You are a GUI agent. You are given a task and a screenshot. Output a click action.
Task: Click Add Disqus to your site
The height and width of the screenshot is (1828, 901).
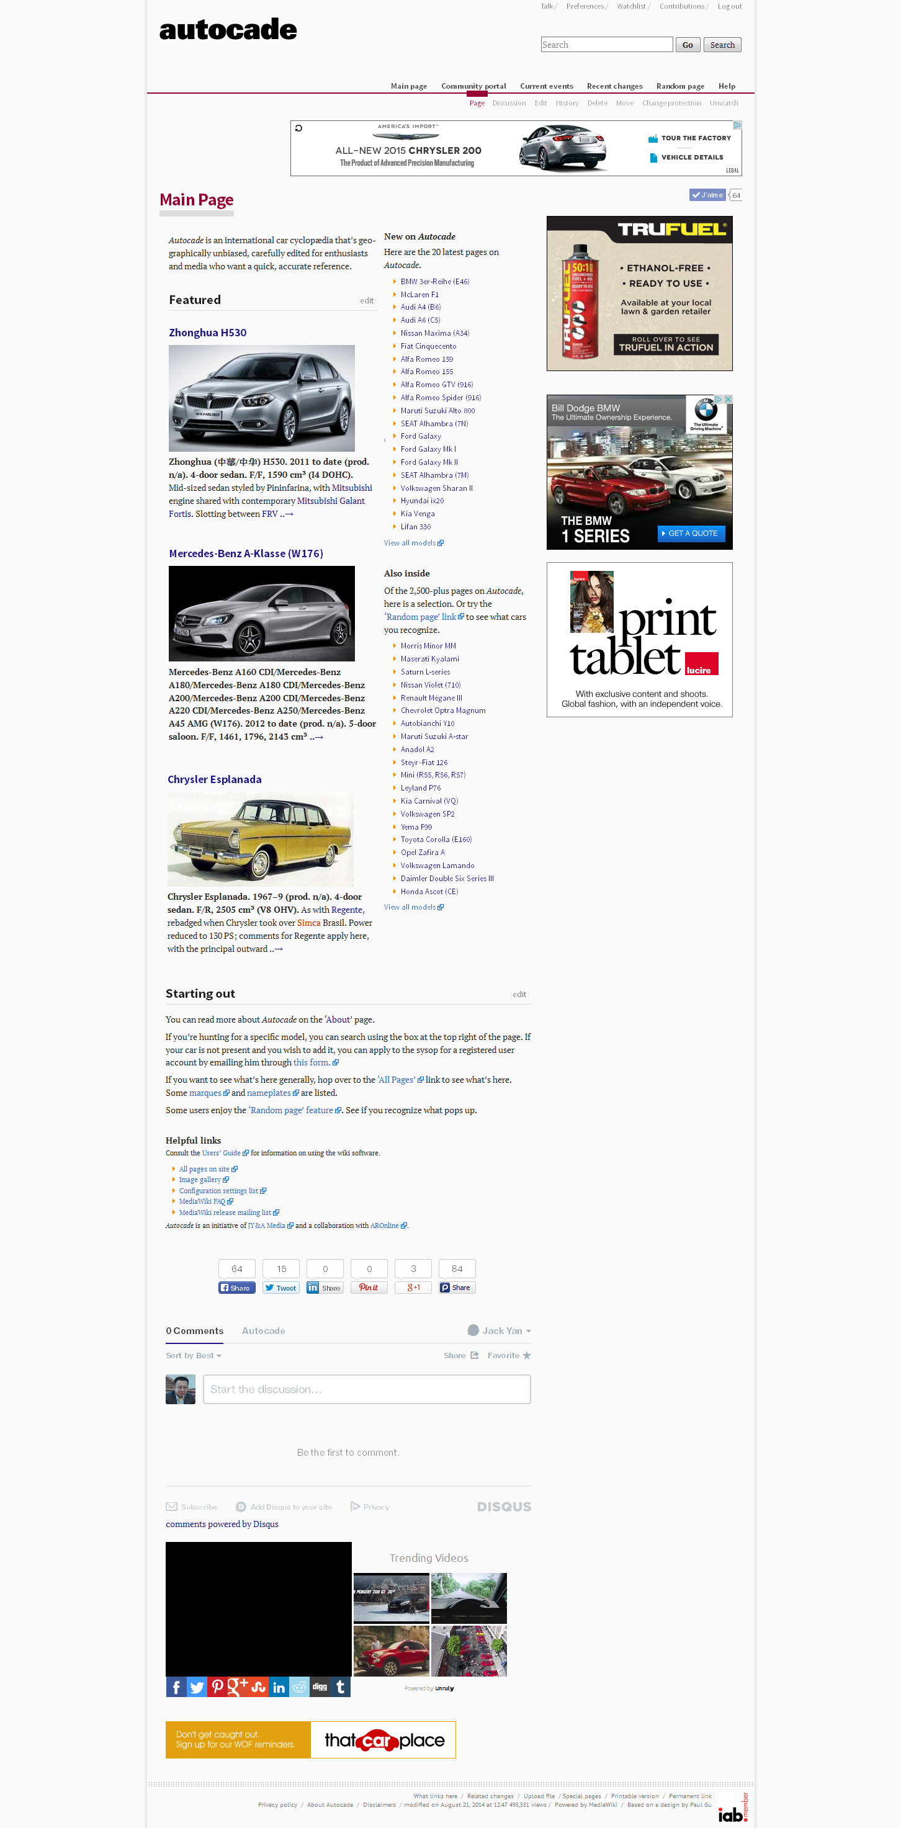(x=284, y=1507)
